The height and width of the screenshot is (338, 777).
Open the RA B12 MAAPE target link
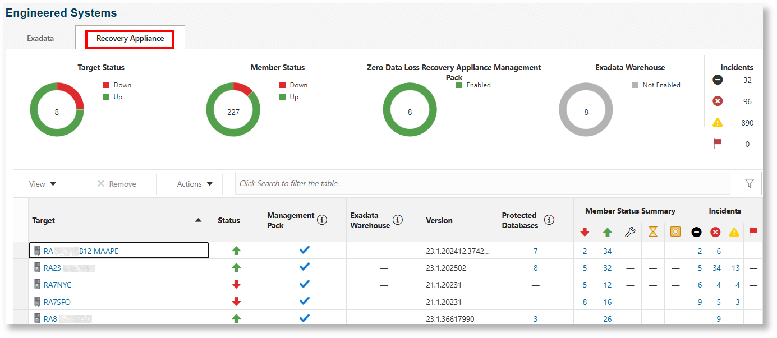[81, 251]
